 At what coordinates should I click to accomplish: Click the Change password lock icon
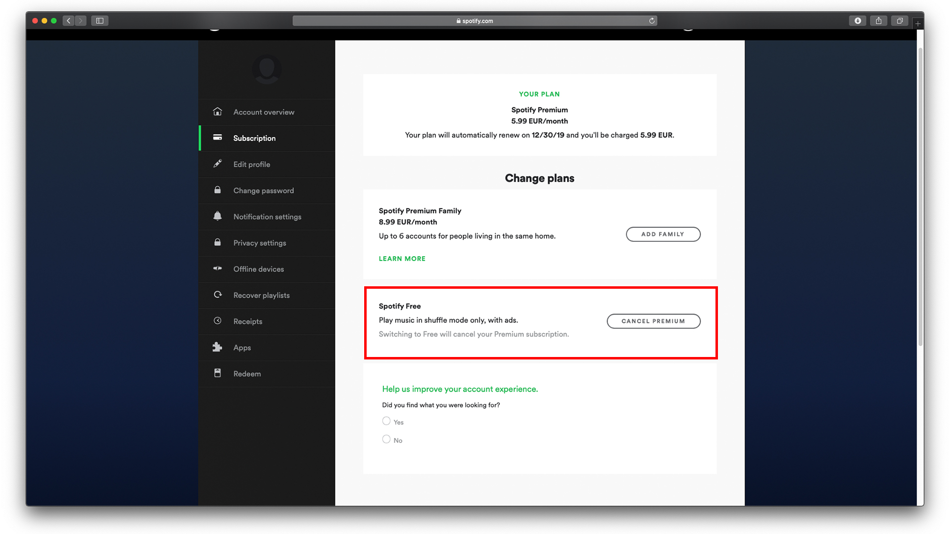coord(217,190)
